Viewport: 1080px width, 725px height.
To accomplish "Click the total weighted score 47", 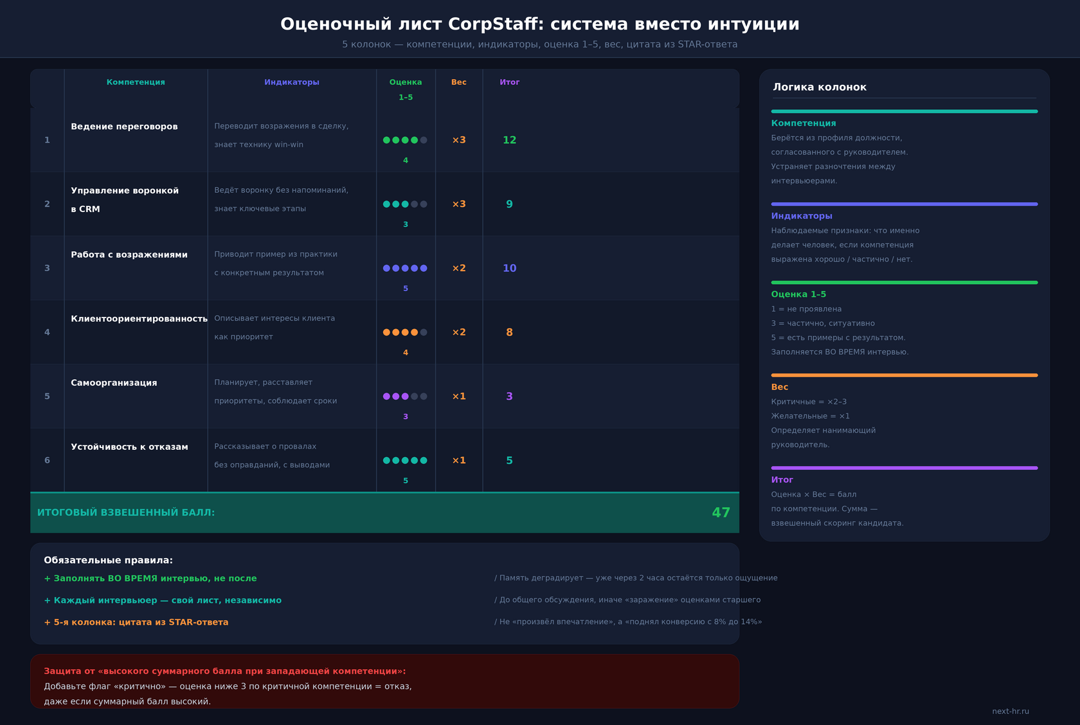I will [x=721, y=513].
